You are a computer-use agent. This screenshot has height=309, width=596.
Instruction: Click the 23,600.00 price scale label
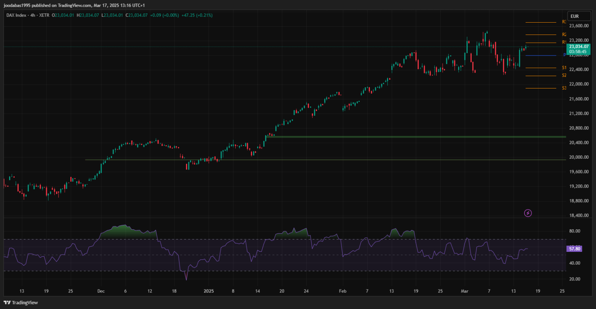coord(579,26)
